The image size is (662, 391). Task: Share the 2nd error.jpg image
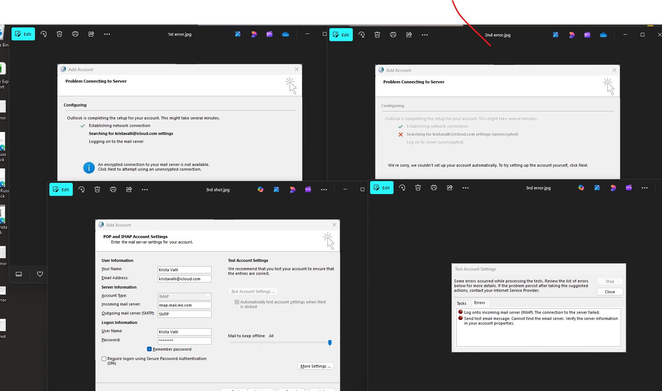coord(409,35)
